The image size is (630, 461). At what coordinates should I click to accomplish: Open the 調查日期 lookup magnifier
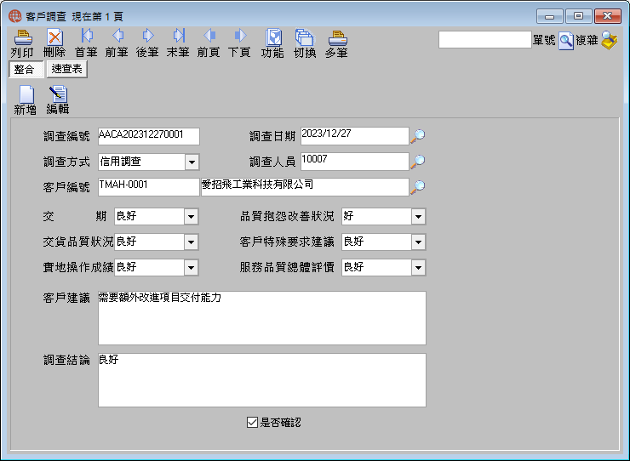[x=417, y=136]
